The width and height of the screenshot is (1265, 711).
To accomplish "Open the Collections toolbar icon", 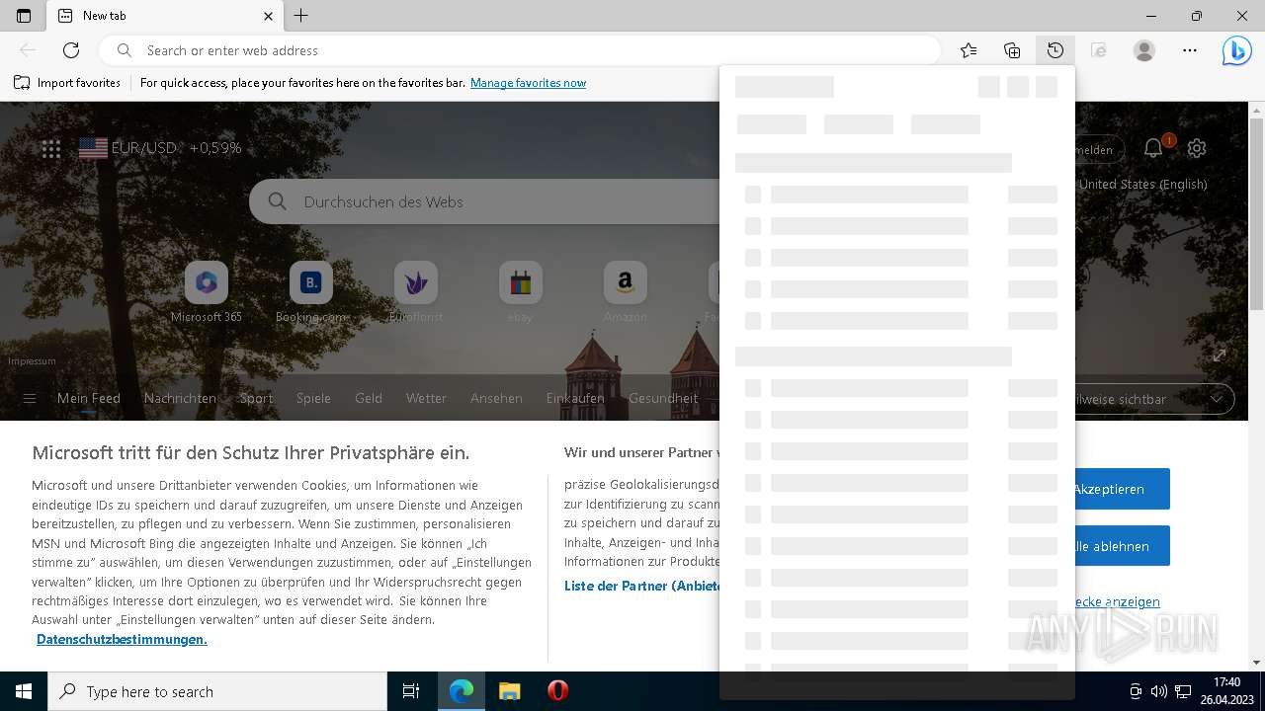I will coord(1012,50).
